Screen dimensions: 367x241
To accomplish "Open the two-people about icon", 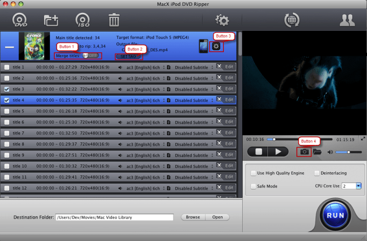I will point(347,20).
